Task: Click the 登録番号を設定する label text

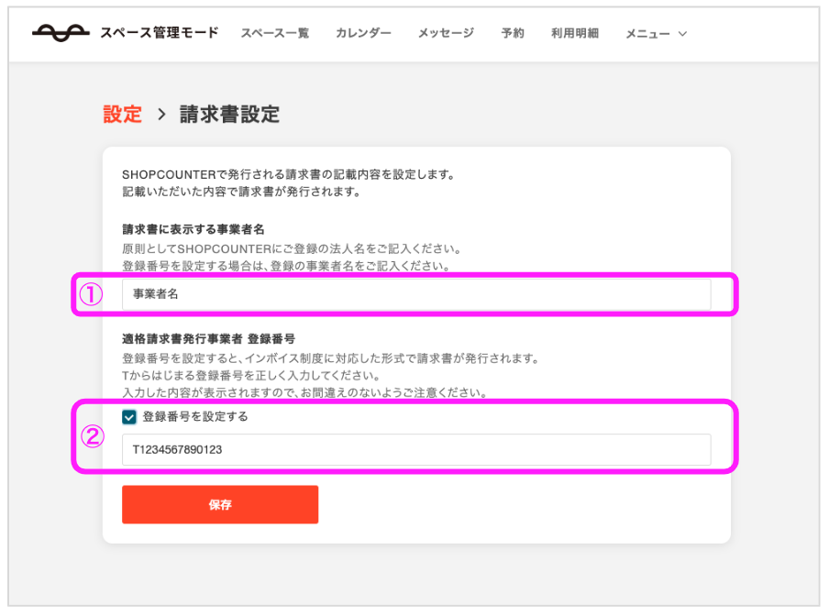Action: 195,417
